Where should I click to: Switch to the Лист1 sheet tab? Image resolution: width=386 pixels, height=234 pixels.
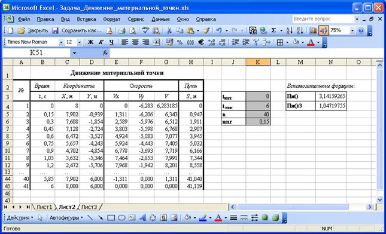[44, 207]
